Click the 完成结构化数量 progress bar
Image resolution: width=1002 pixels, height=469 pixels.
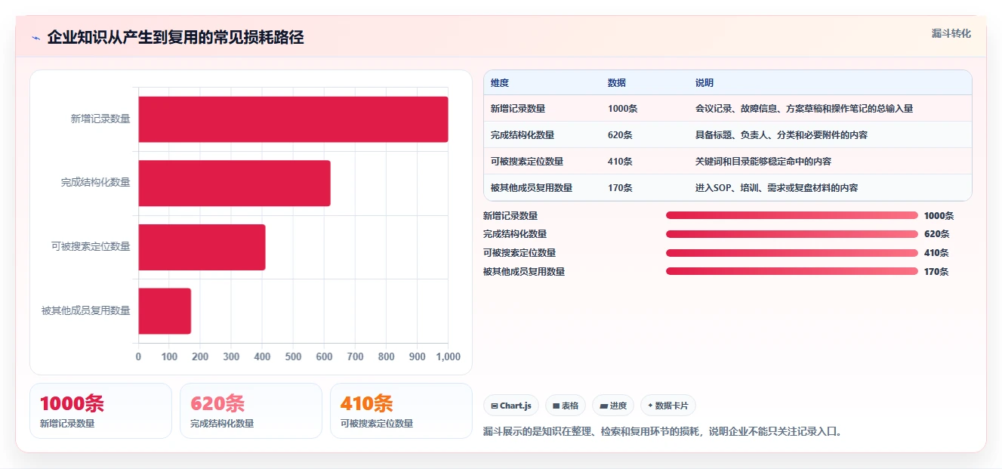[x=792, y=234]
